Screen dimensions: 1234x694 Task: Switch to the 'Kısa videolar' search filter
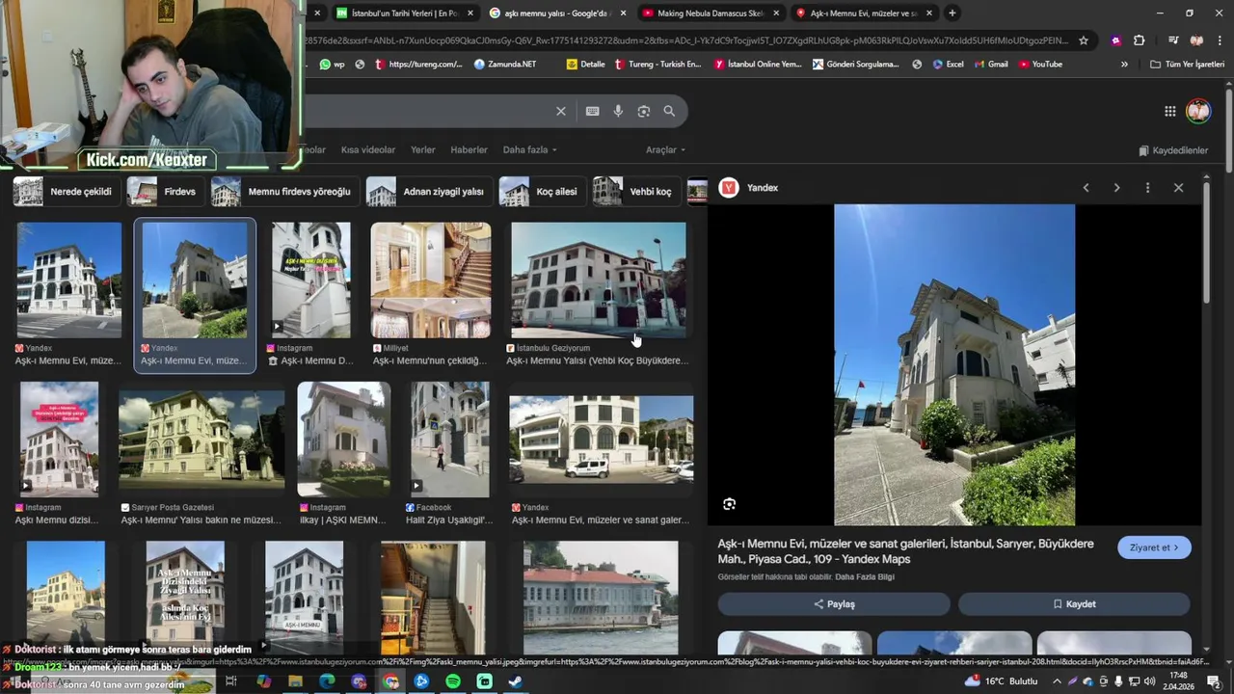click(x=368, y=150)
